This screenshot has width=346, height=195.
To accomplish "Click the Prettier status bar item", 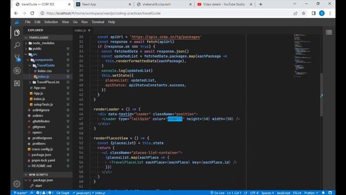I will point(311,193).
